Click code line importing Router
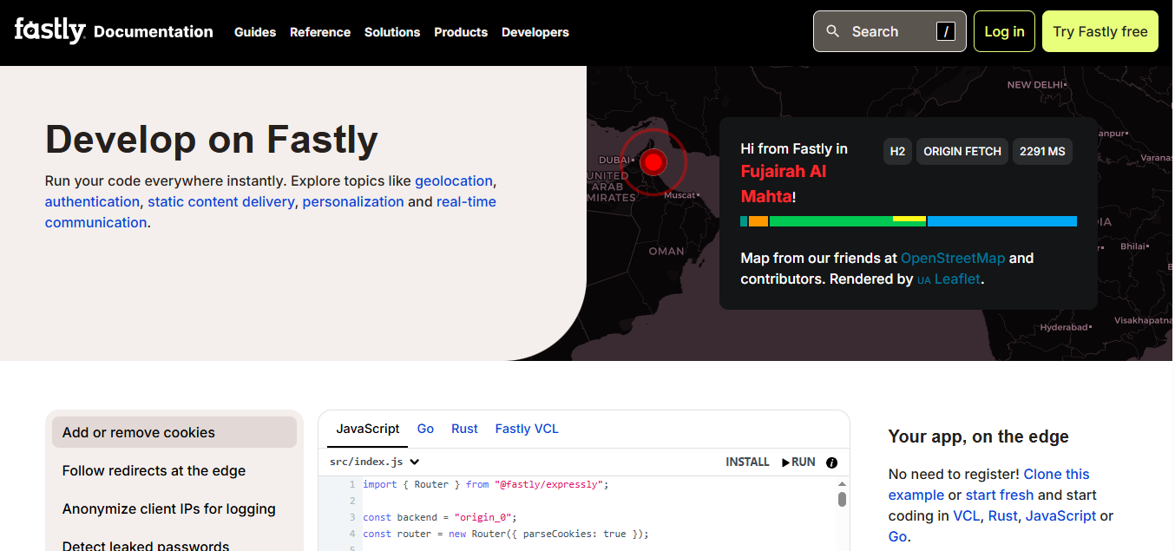Image resolution: width=1175 pixels, height=551 pixels. [x=486, y=484]
